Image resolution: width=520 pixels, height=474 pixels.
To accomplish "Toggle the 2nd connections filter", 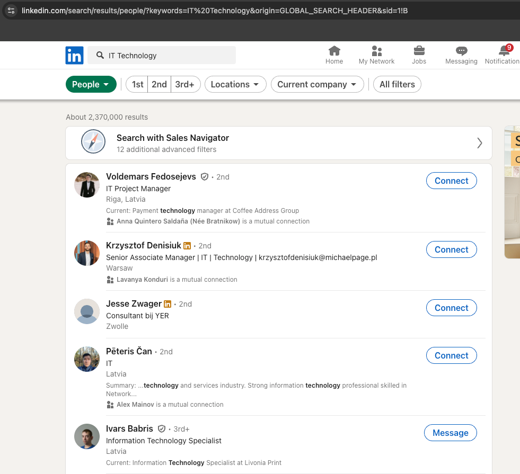I will pyautogui.click(x=159, y=84).
